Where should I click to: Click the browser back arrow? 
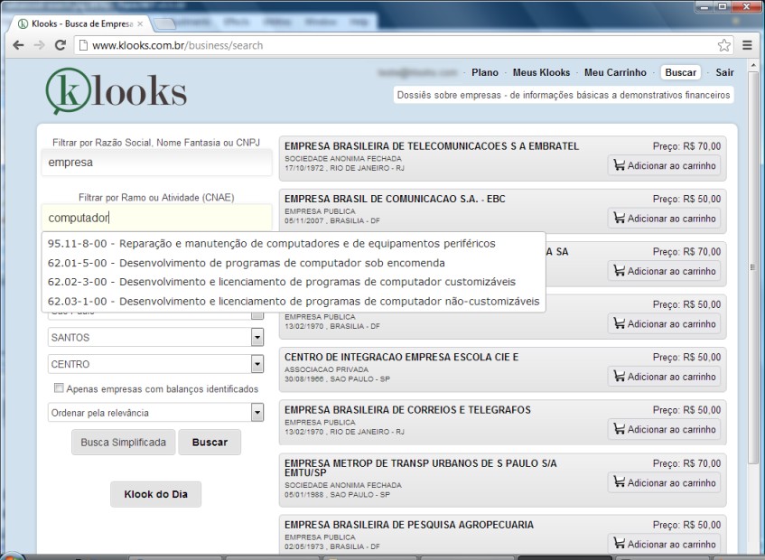[18, 45]
